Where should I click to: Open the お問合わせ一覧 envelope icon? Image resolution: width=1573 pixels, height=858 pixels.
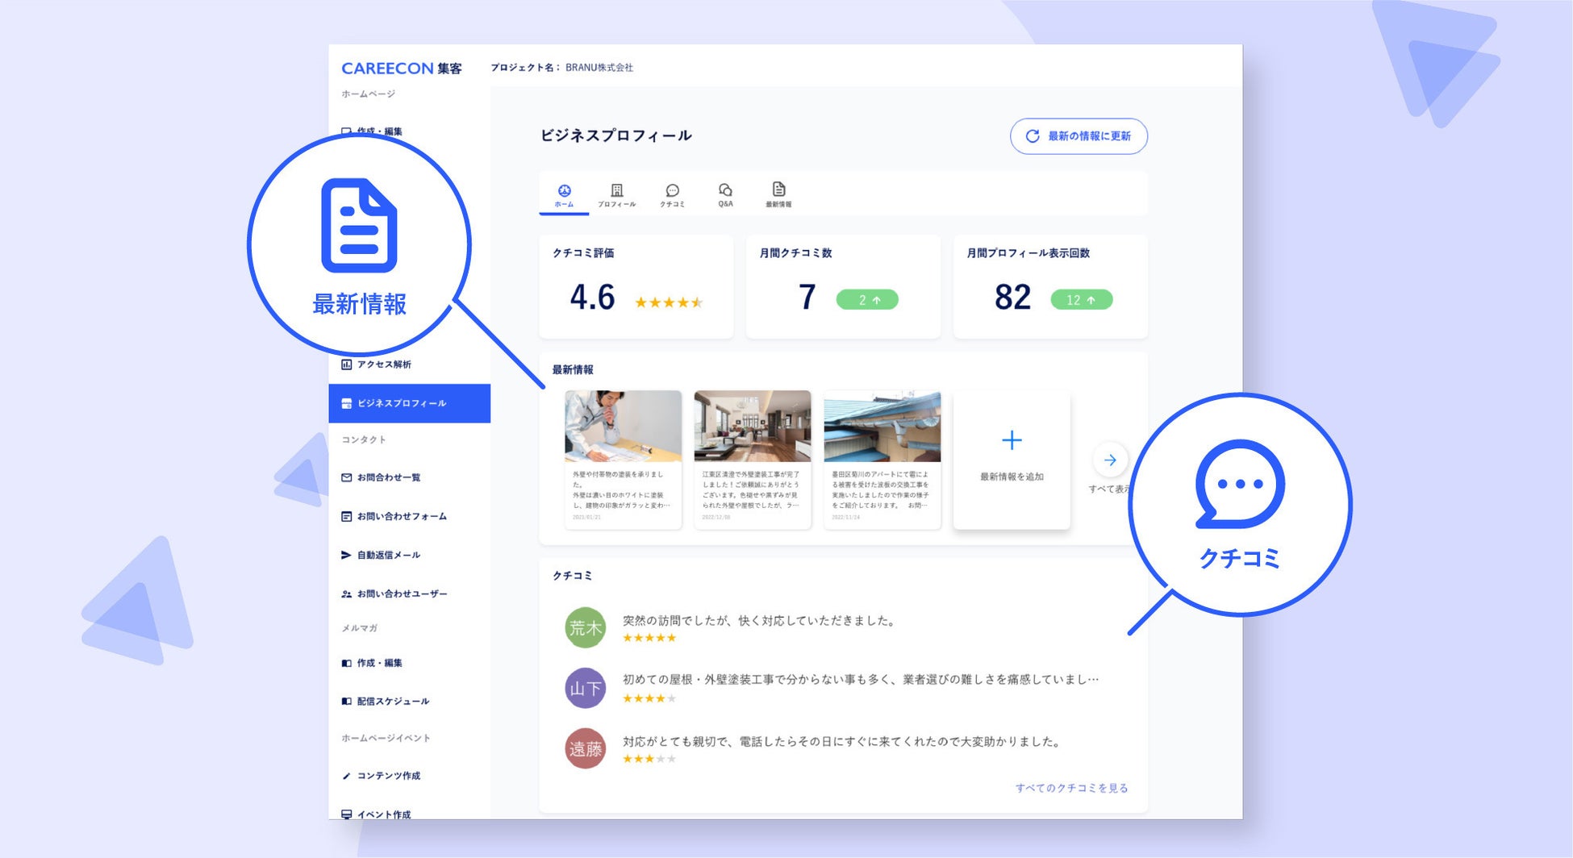click(x=346, y=477)
